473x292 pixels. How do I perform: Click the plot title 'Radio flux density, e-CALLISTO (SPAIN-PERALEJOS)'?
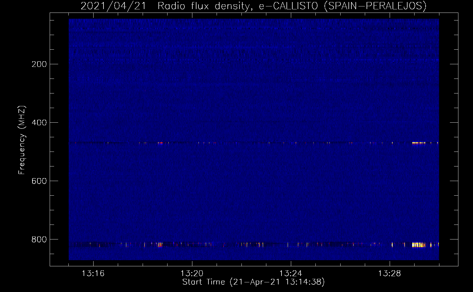point(292,6)
